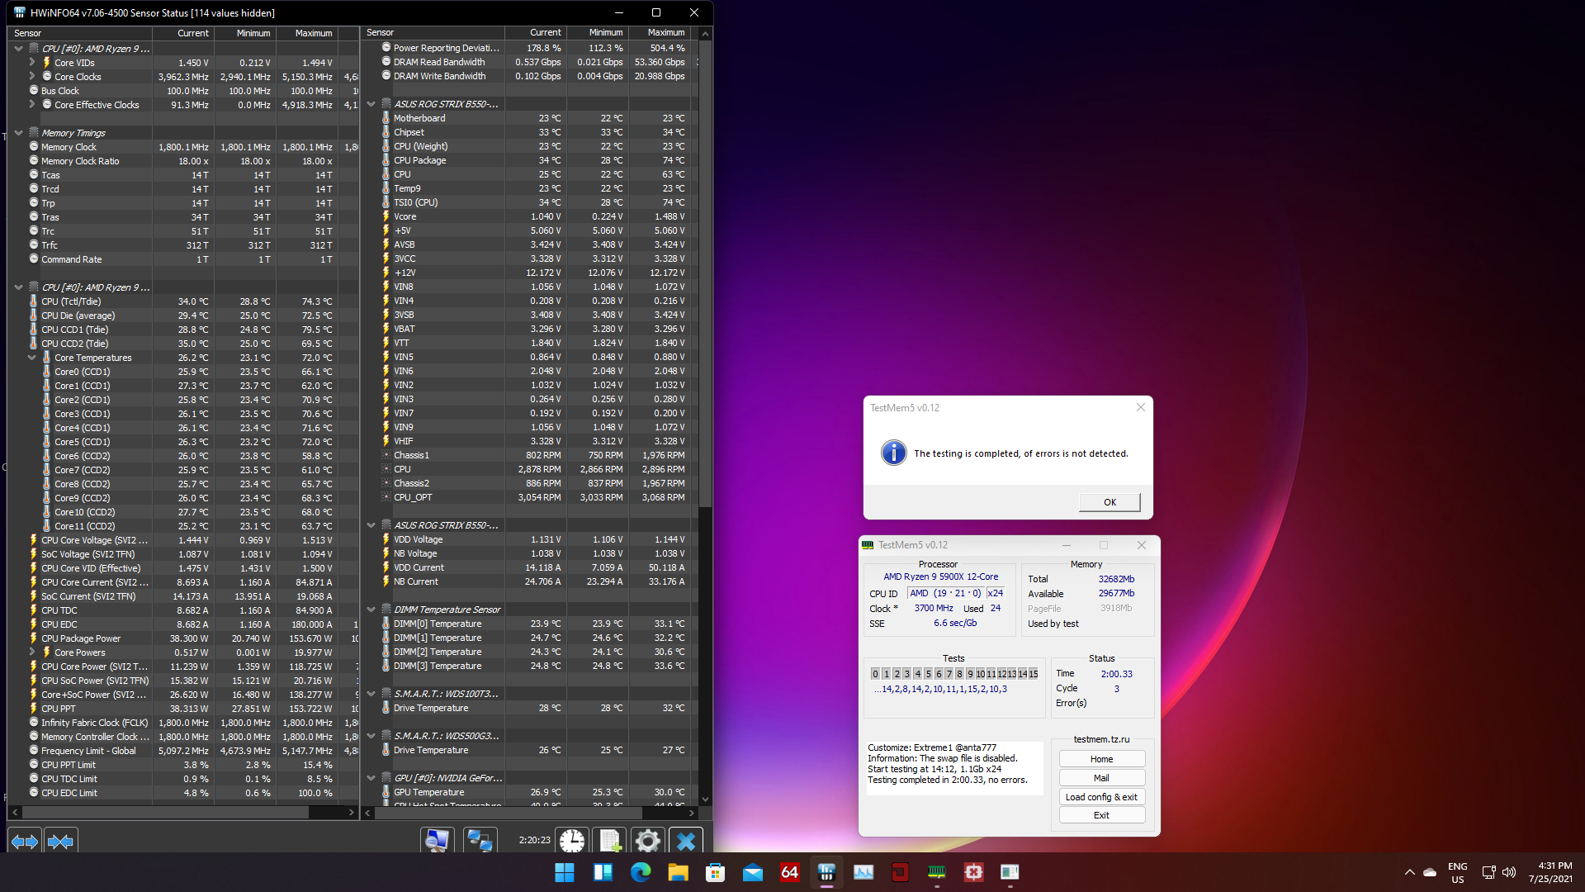Open the taskbar clock showing 4:31 PM
The image size is (1585, 892).
[1550, 872]
